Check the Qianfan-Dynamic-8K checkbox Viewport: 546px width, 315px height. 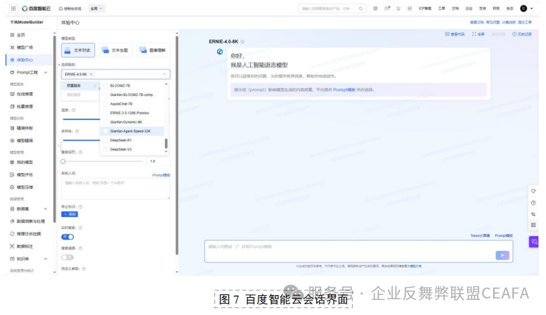106,122
